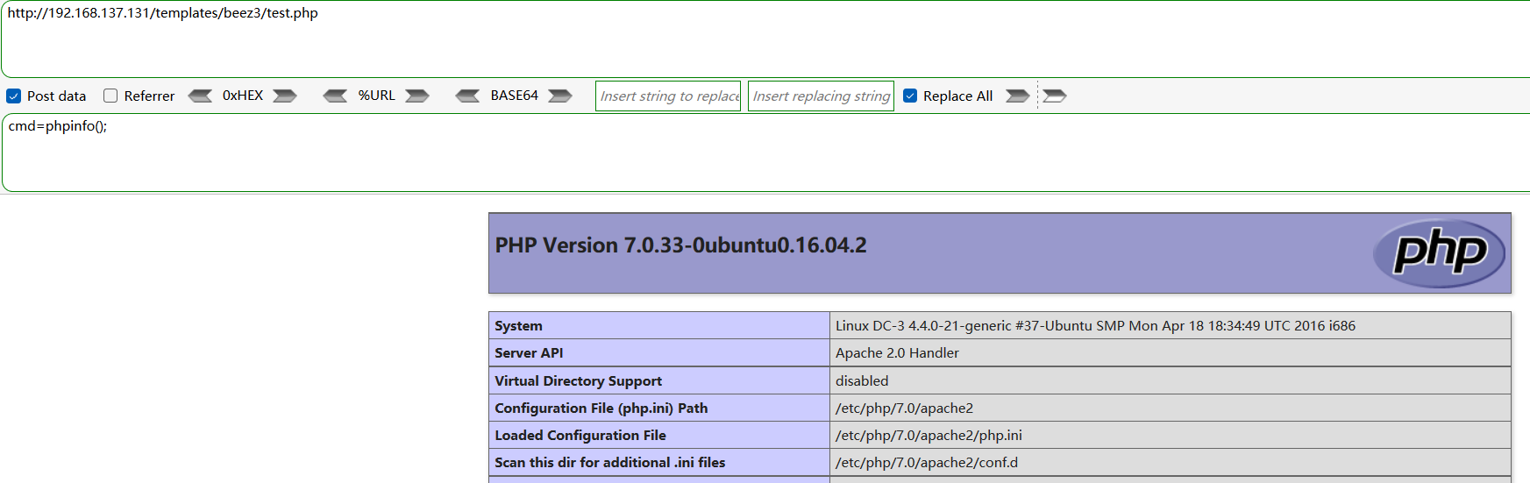Click the %URL label
The width and height of the screenshot is (1530, 483).
[x=376, y=96]
